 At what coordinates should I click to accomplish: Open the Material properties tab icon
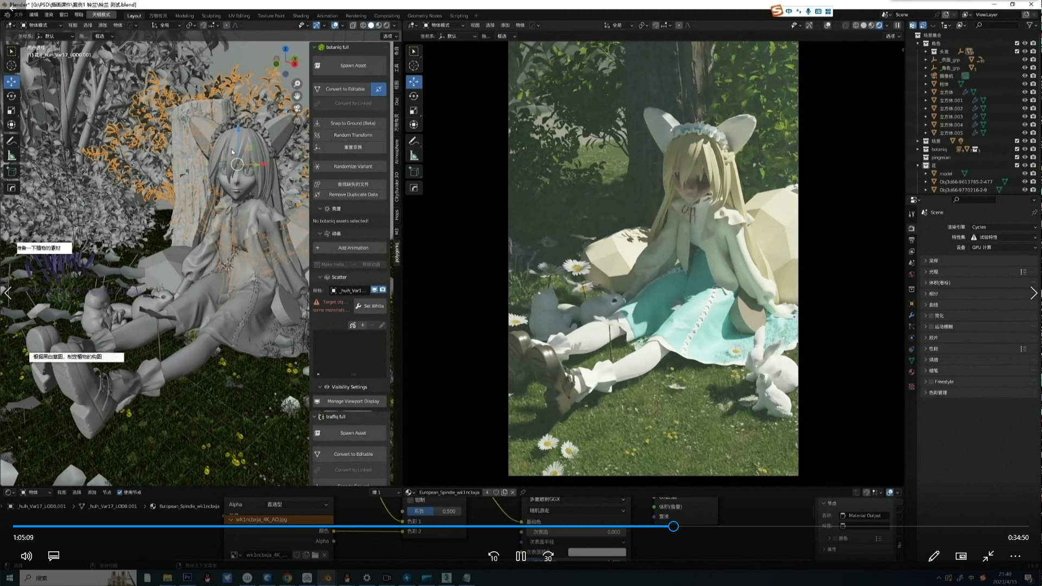912,372
